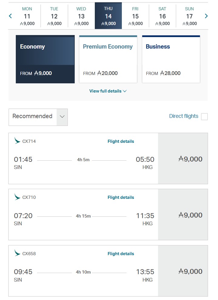Go to previous week with left arrow
Viewport: 218px width, 300px height.
pos(10,16)
